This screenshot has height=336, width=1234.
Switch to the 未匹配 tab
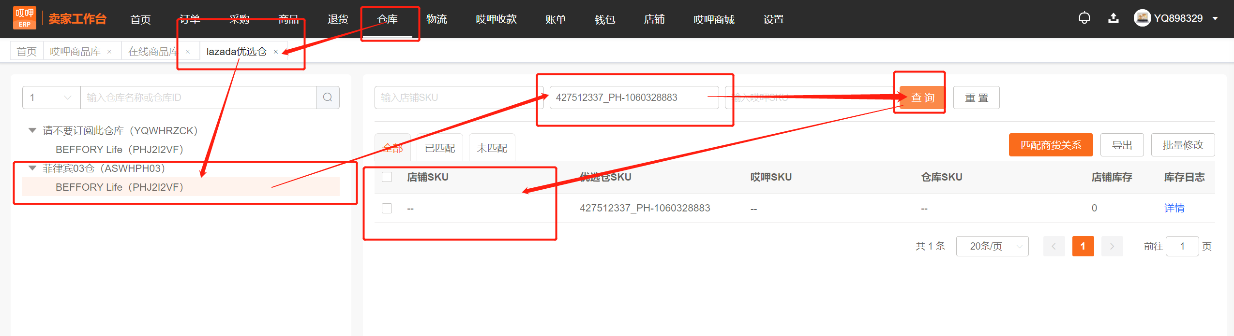tap(492, 148)
